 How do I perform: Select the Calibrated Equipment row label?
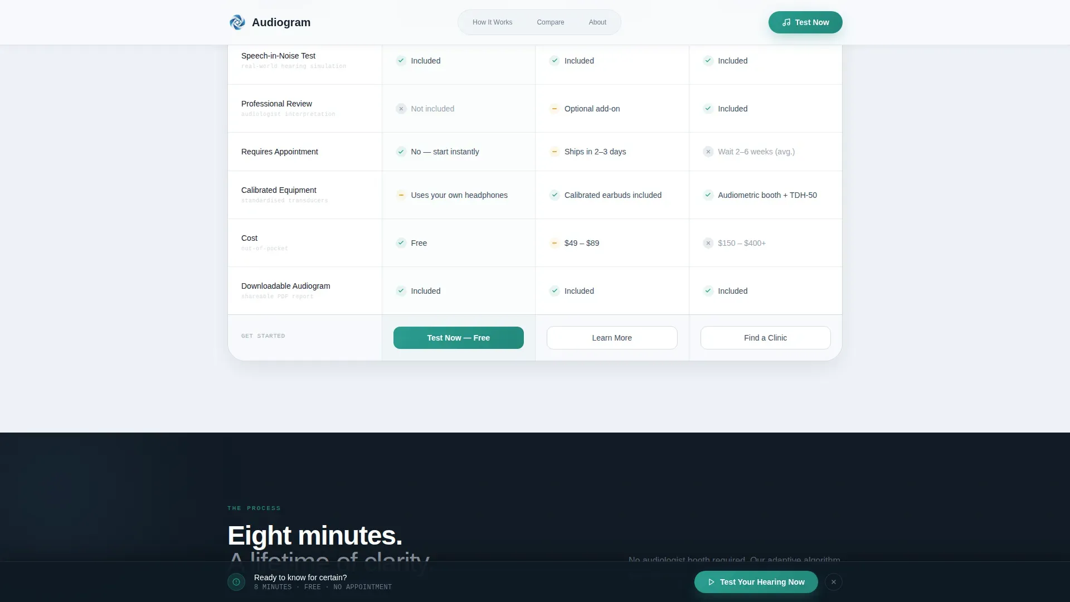279,190
